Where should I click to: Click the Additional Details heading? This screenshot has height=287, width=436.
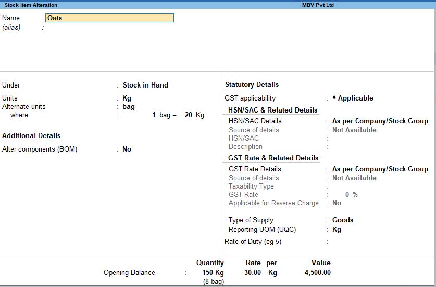[x=31, y=136]
